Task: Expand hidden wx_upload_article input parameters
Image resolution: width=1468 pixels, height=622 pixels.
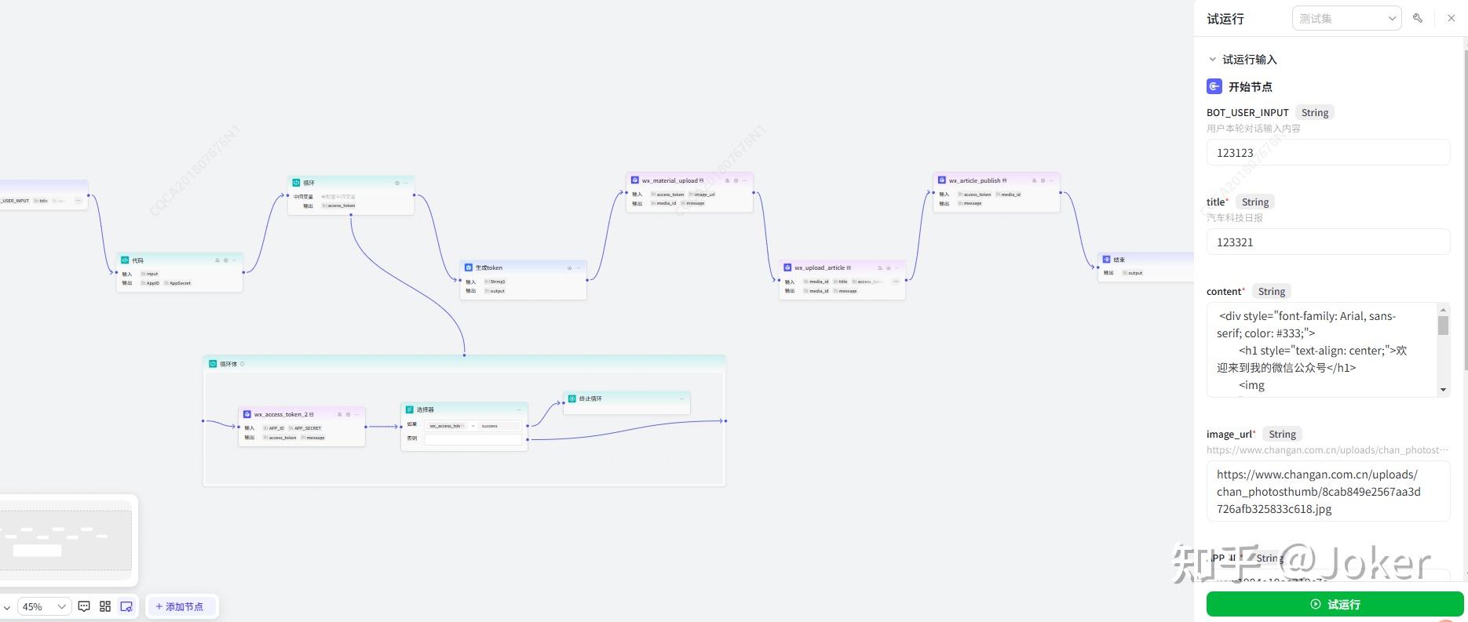Action: 896,282
